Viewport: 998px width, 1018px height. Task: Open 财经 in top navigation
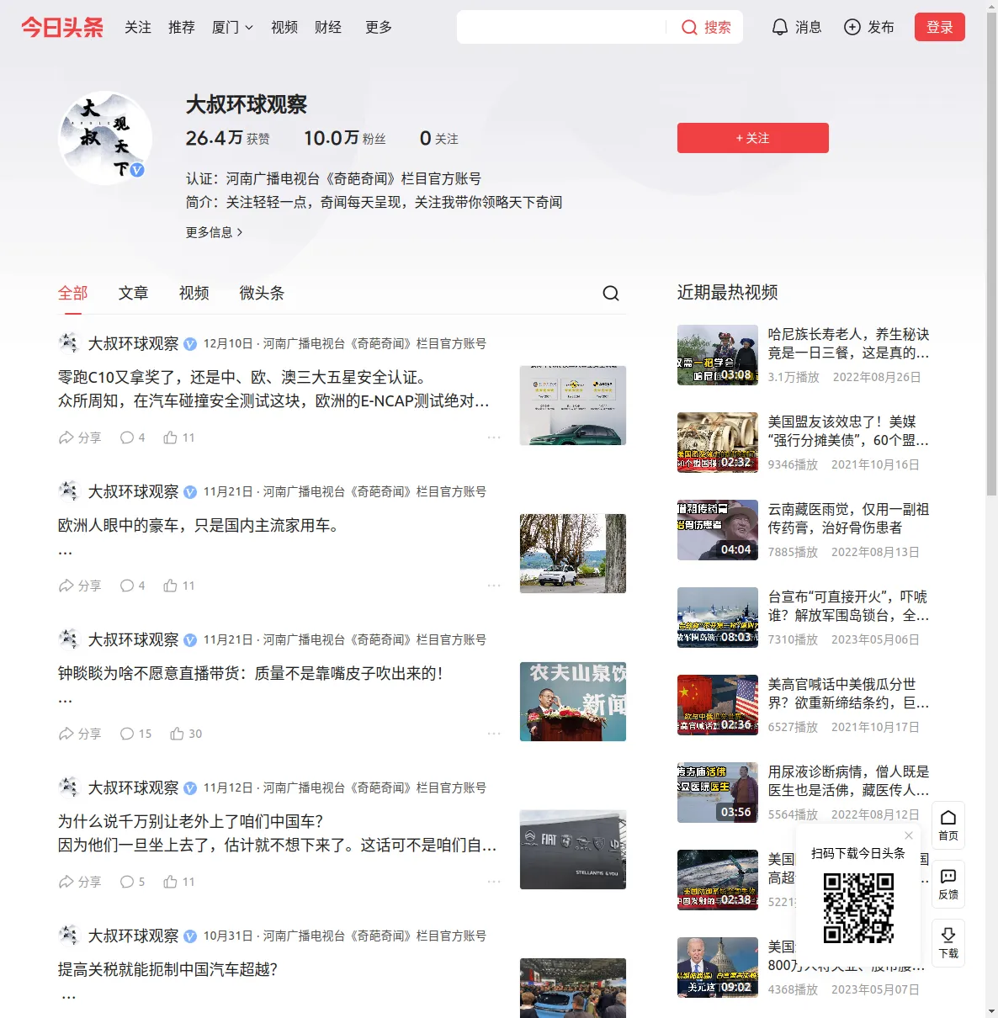tap(328, 27)
